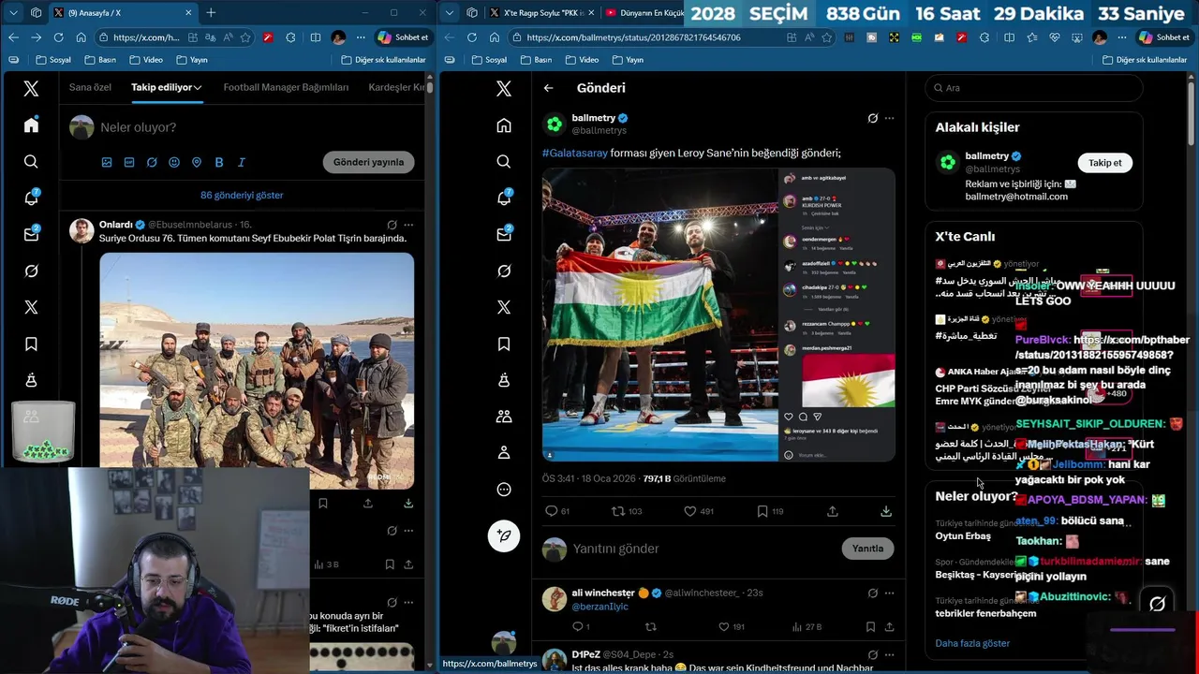The width and height of the screenshot is (1199, 674).
Task: Open Grok icon in right X window sidebar
Action: (504, 271)
